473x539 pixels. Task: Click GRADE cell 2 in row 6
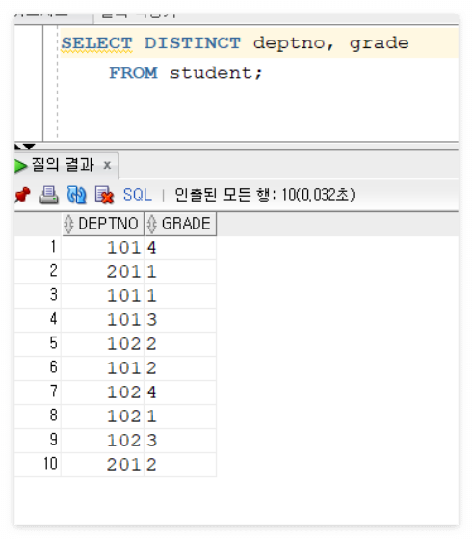pyautogui.click(x=180, y=367)
